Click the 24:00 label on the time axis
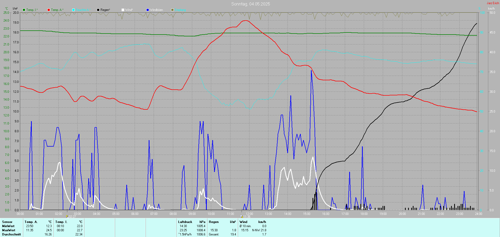 click(479, 214)
